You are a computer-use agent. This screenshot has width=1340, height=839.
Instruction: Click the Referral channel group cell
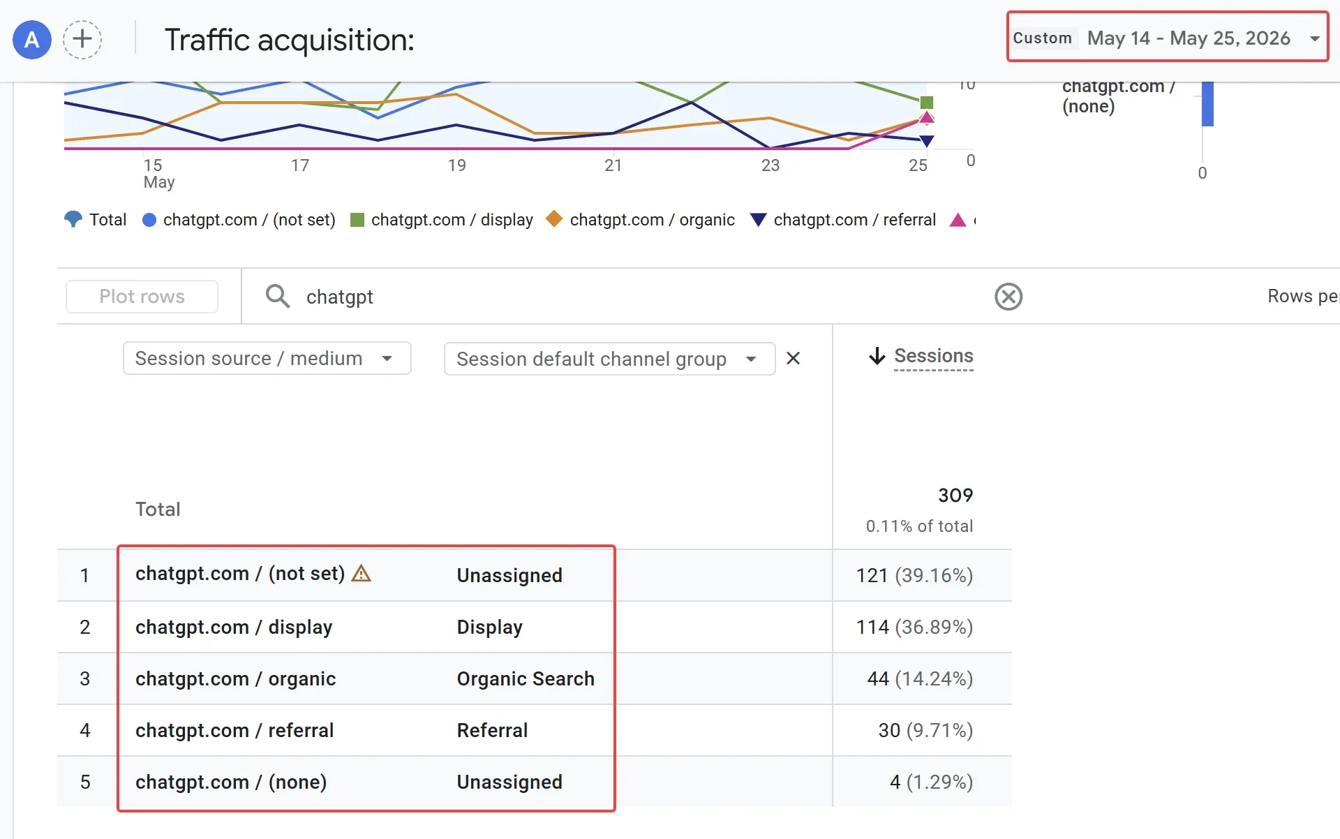[x=492, y=730]
